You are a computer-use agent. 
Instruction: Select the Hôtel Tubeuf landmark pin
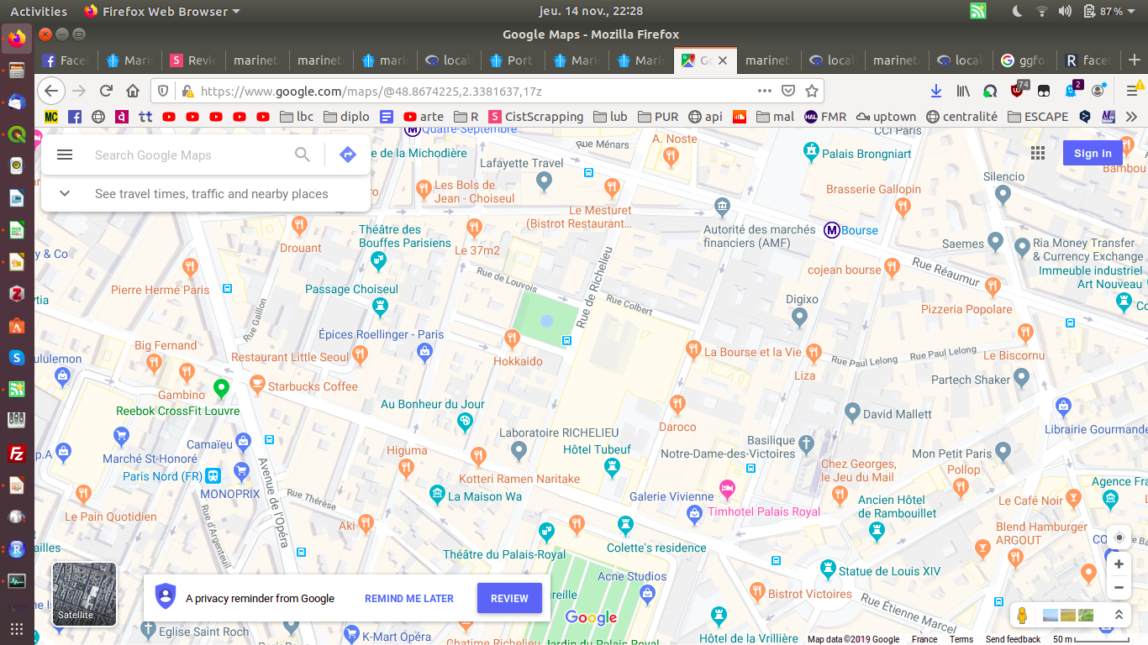(612, 466)
